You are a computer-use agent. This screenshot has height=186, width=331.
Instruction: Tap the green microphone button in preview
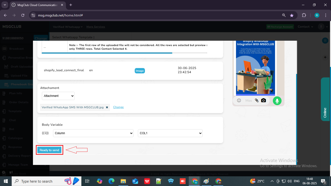click(x=277, y=101)
